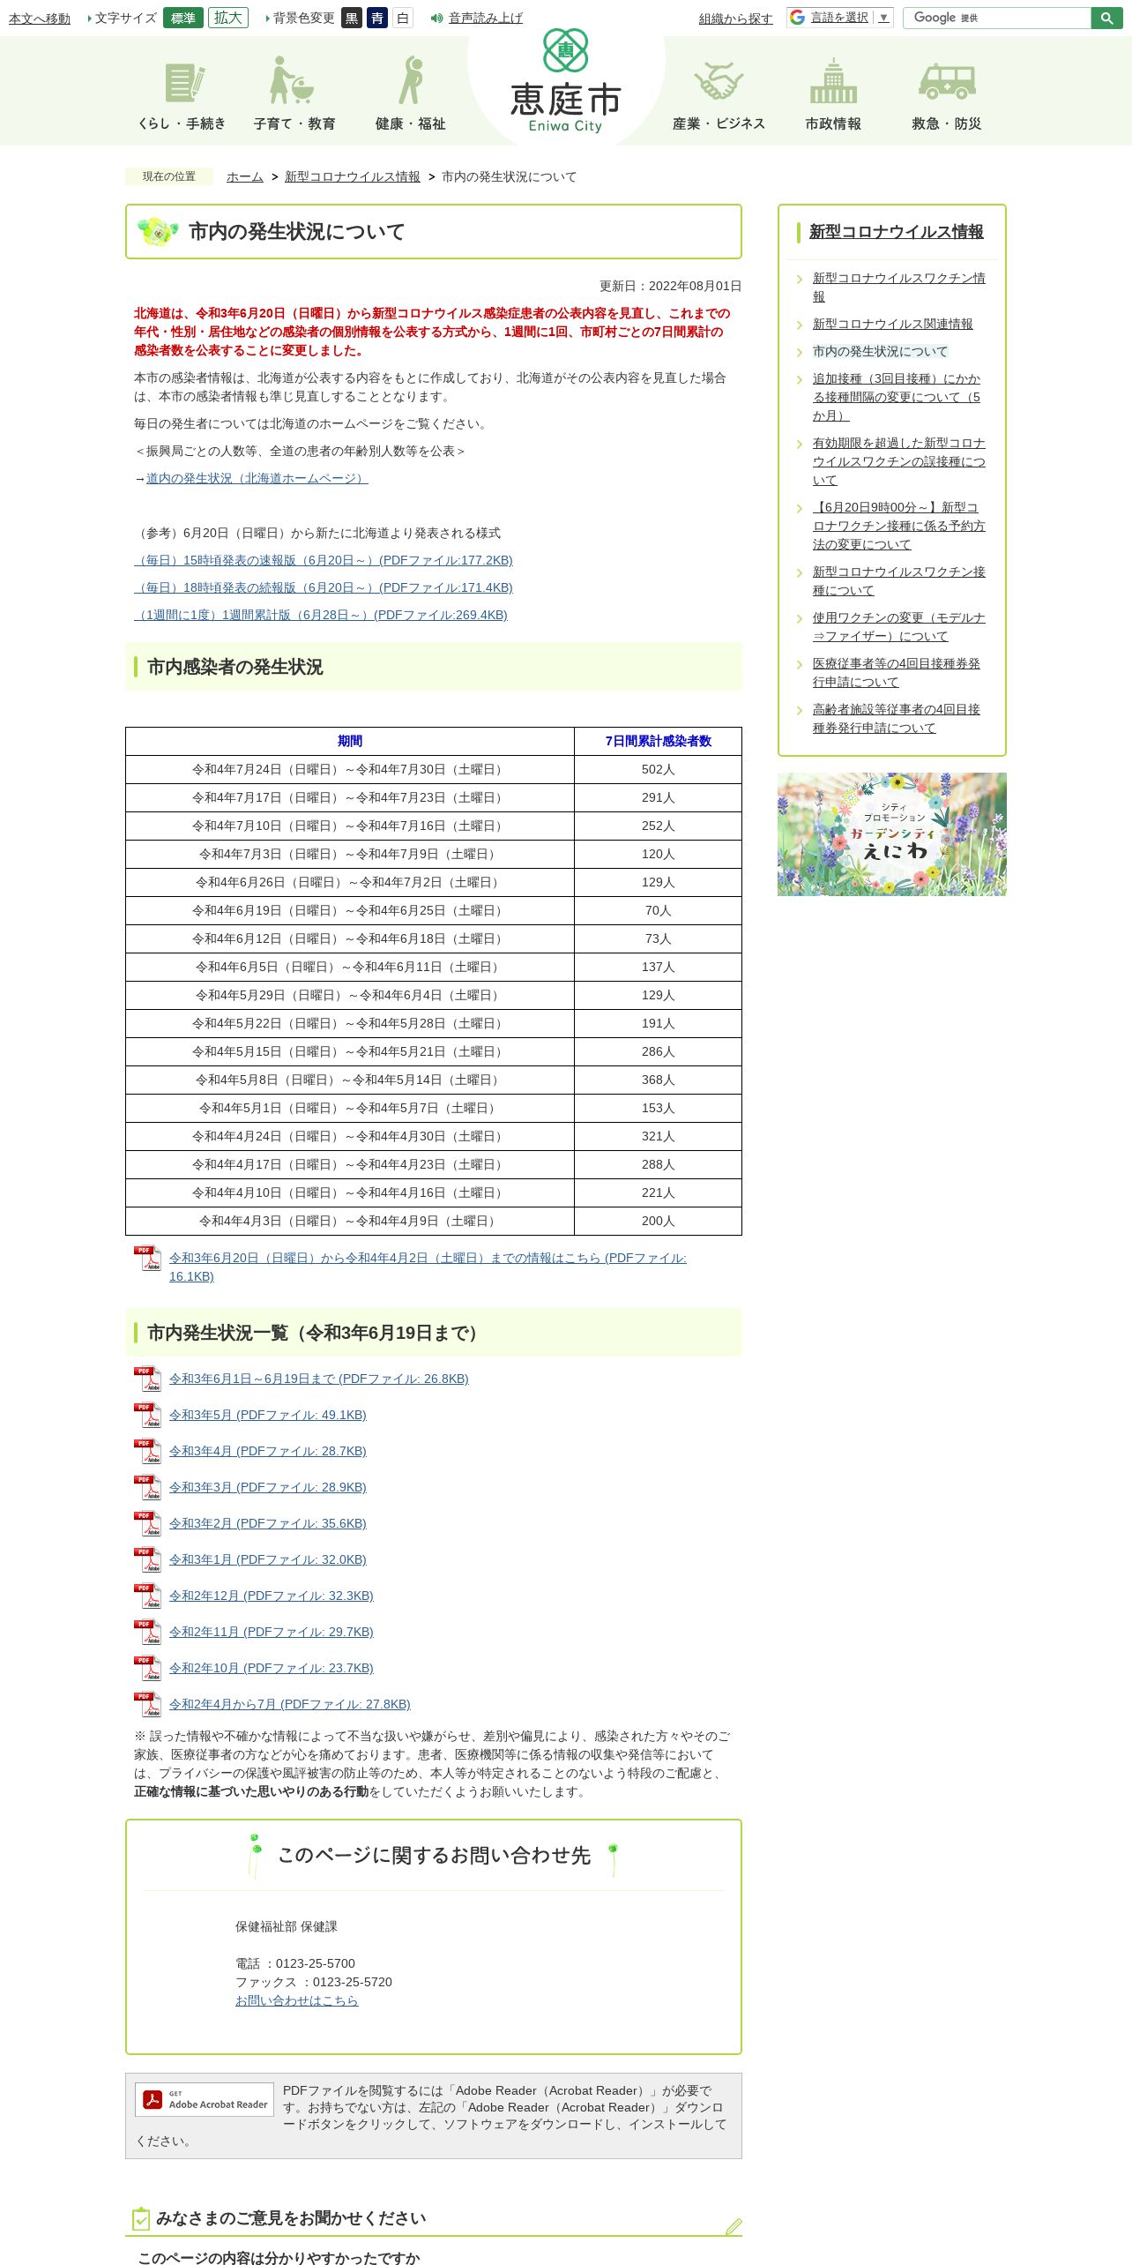Click PDF icon next to 令和3年2月
Viewport: 1132px width, 2265px height.
[x=147, y=1523]
